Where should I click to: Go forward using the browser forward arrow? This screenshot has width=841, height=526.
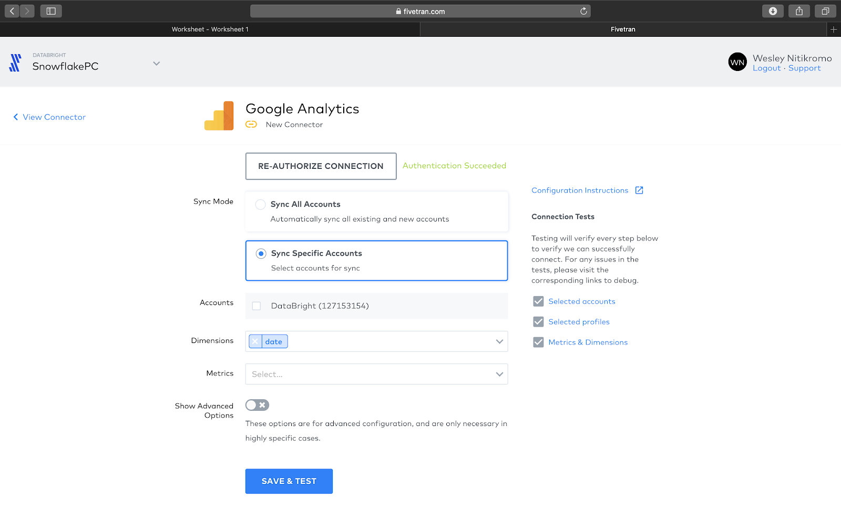pyautogui.click(x=27, y=11)
